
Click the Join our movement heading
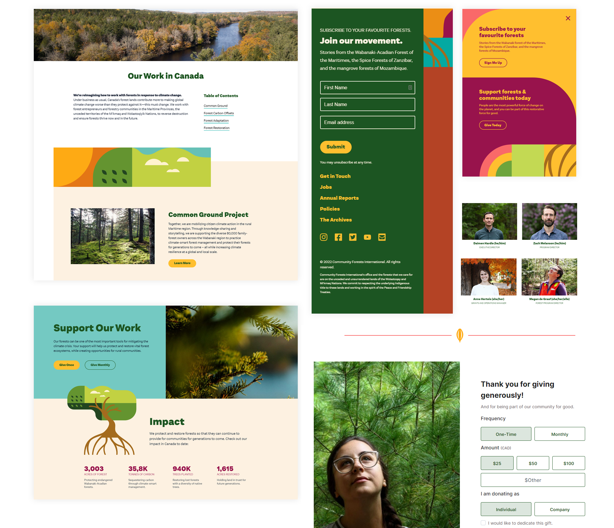coord(361,41)
